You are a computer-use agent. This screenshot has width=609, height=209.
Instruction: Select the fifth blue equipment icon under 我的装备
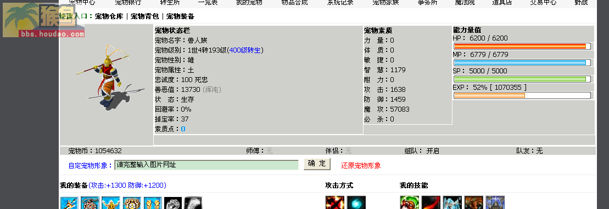153,203
